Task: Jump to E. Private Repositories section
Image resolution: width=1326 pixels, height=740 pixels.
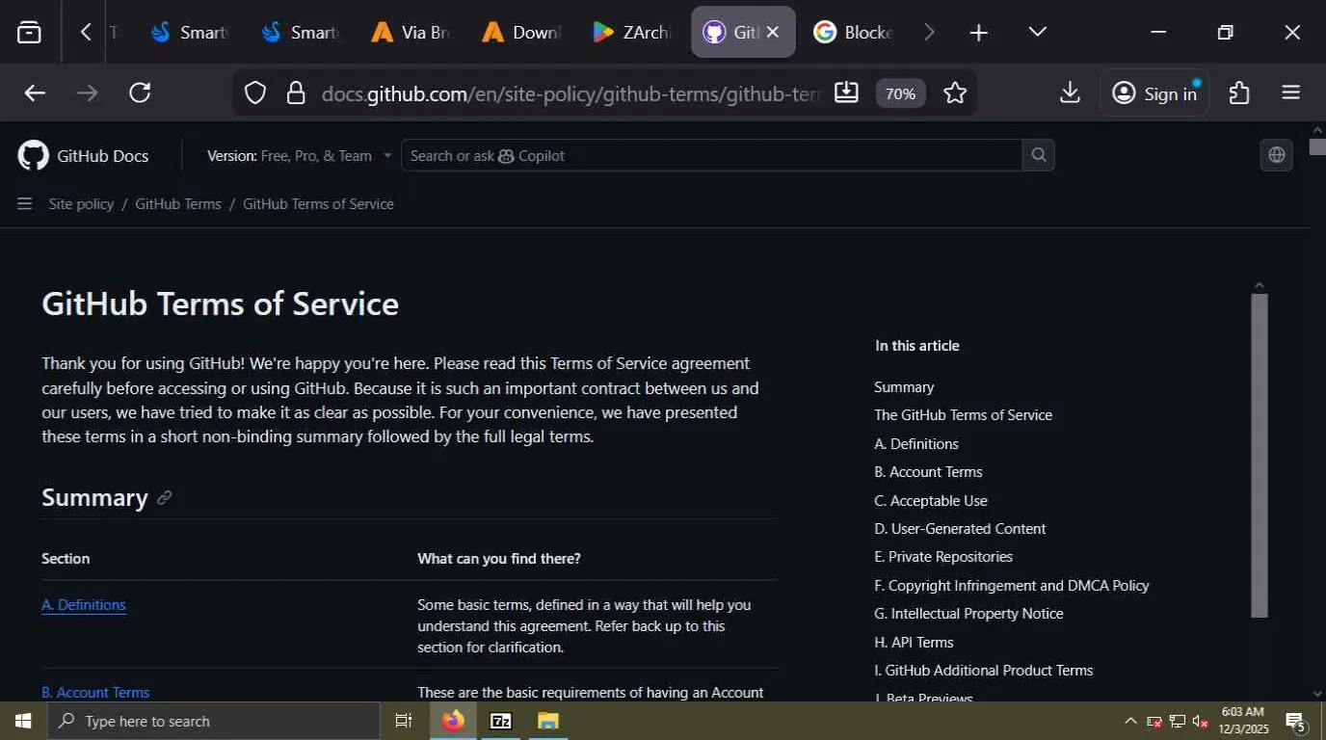Action: click(x=943, y=557)
